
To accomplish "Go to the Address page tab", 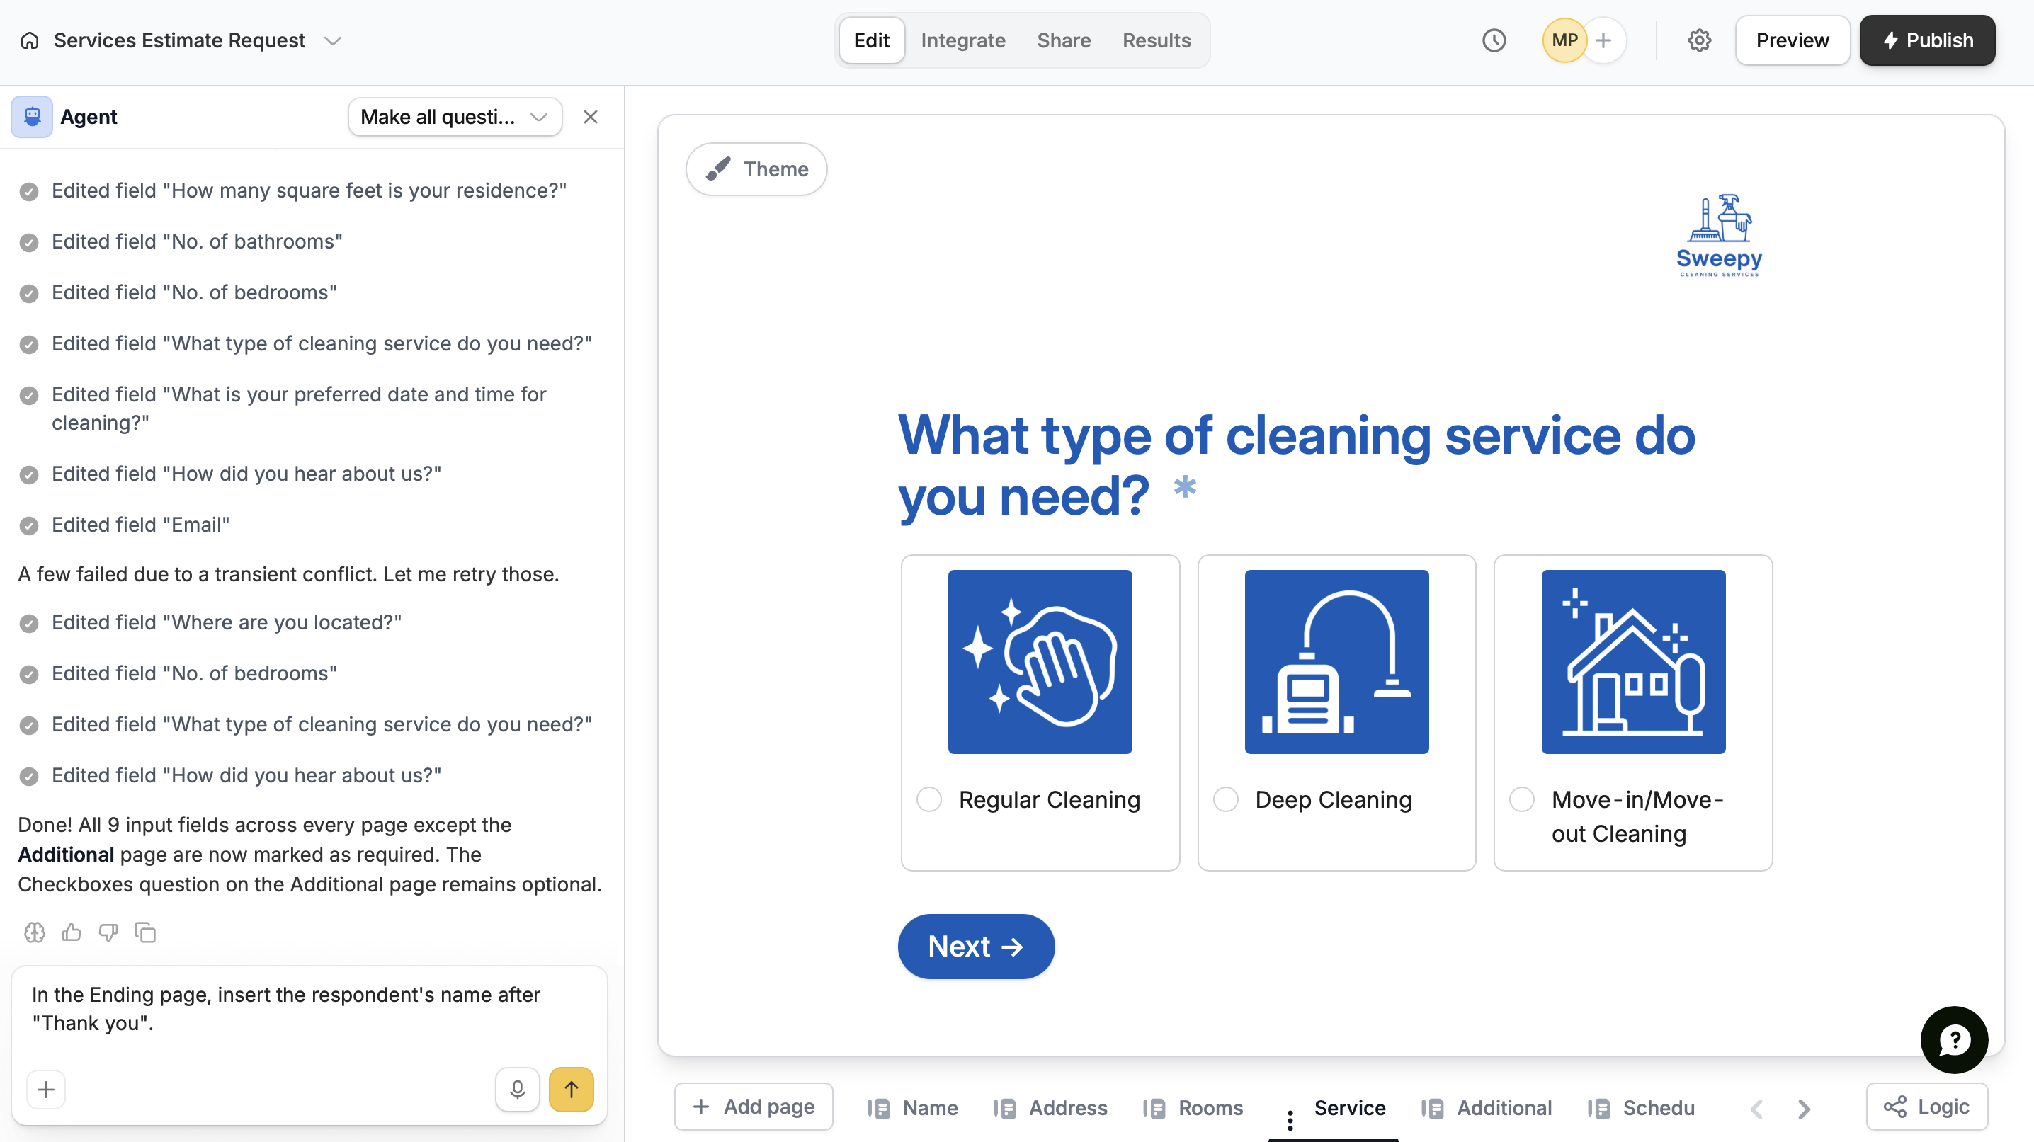I will pos(1050,1108).
